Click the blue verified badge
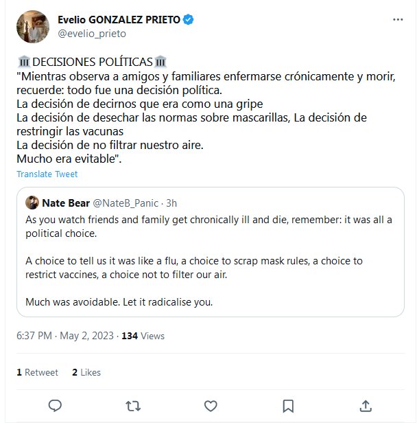The height and width of the screenshot is (423, 417). (188, 21)
